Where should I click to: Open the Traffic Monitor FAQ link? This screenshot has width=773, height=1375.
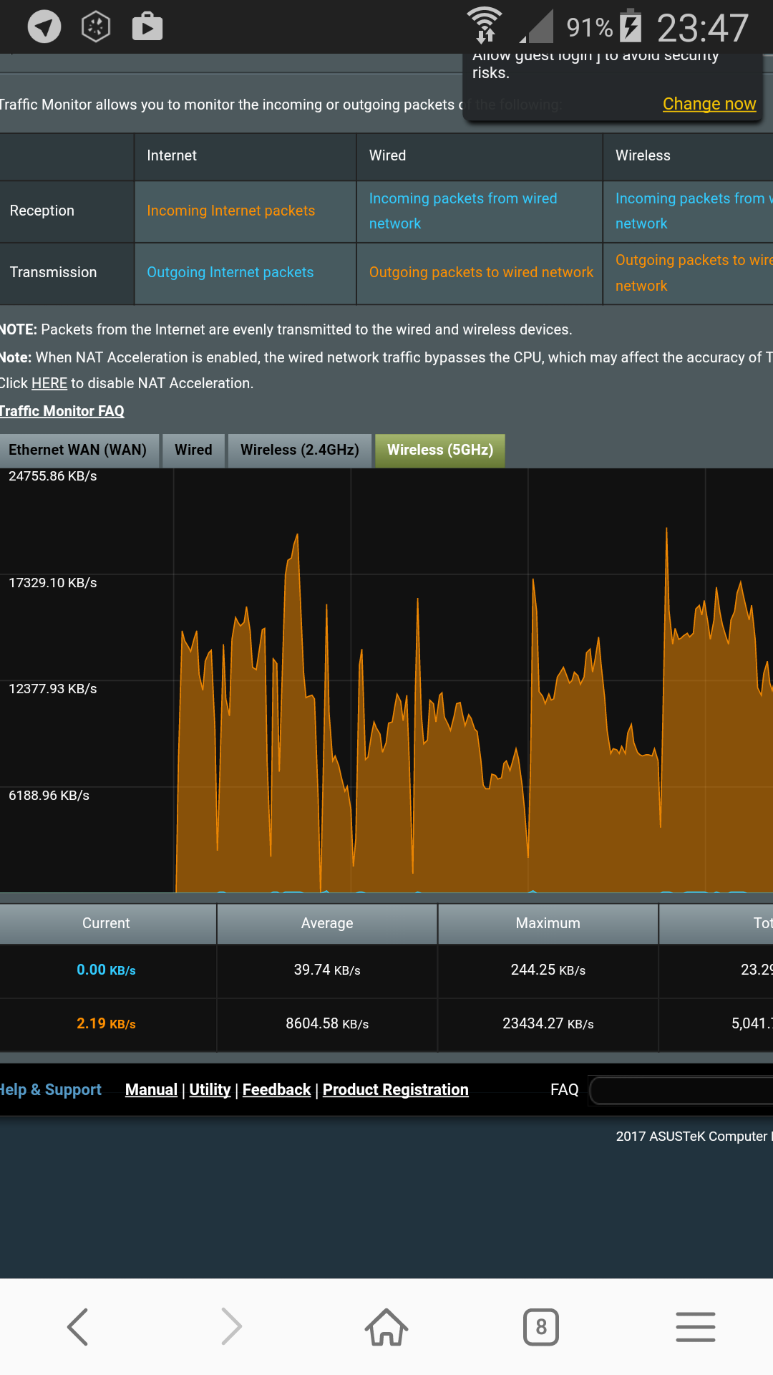click(x=62, y=411)
